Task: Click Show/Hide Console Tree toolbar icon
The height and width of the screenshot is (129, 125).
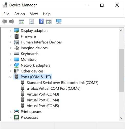Action: coord(22,21)
